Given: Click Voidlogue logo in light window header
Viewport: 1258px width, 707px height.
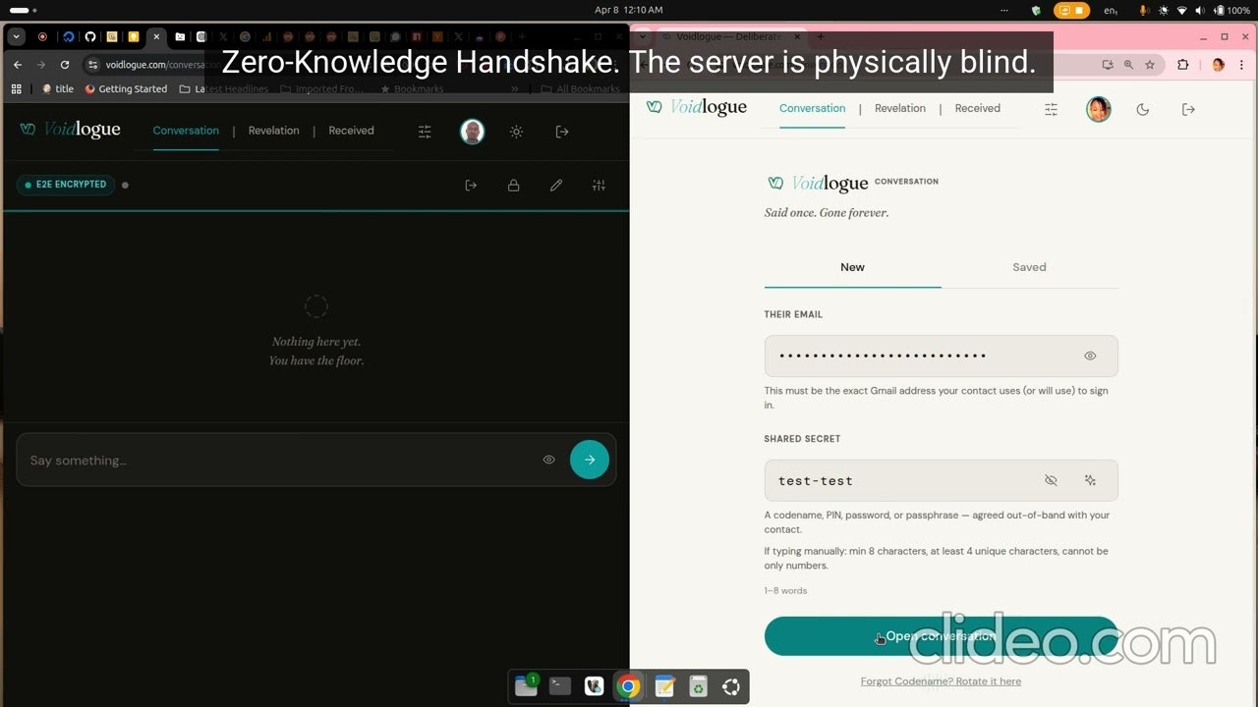Looking at the screenshot, I should point(697,107).
